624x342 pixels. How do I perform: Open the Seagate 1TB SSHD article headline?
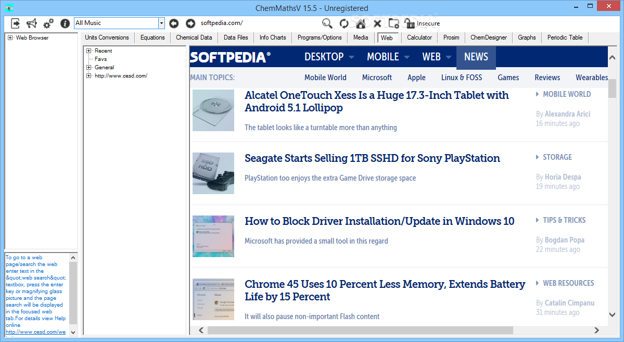pyautogui.click(x=372, y=158)
